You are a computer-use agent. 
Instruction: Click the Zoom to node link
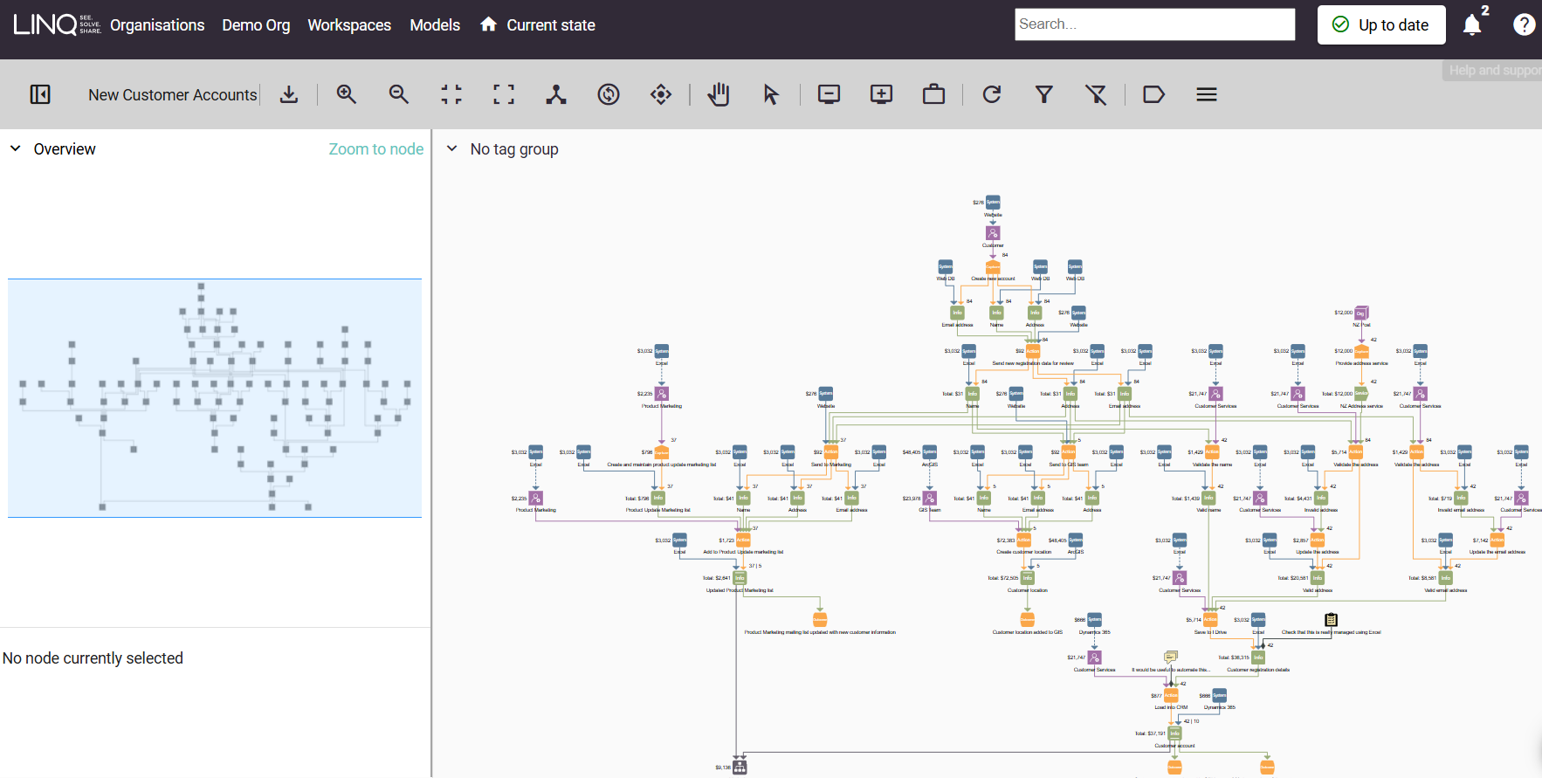376,149
